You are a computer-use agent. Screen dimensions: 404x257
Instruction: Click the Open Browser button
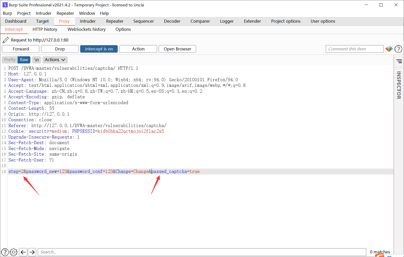point(178,49)
